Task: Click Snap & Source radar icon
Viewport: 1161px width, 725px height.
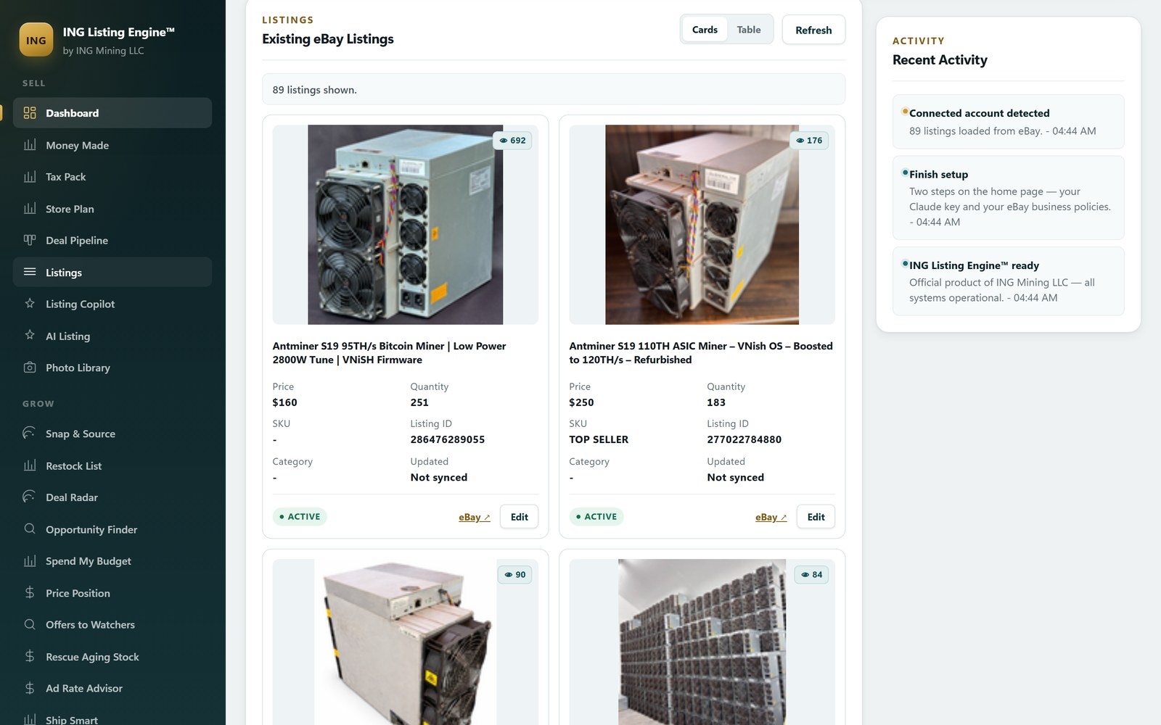Action: 30,434
